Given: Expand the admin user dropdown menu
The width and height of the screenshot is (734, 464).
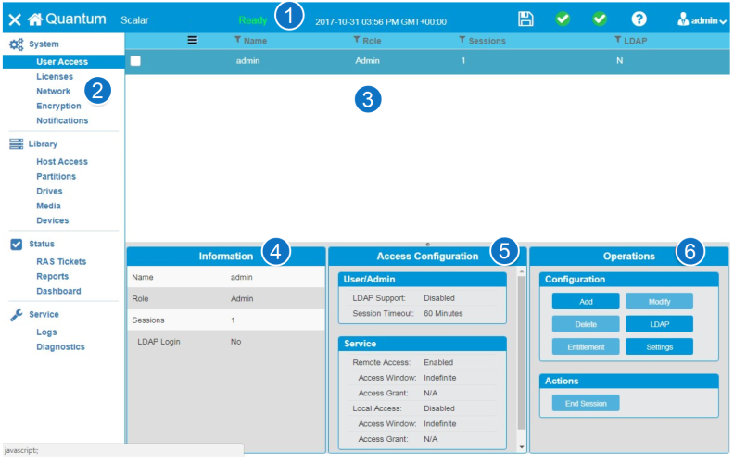Looking at the screenshot, I should pyautogui.click(x=702, y=19).
